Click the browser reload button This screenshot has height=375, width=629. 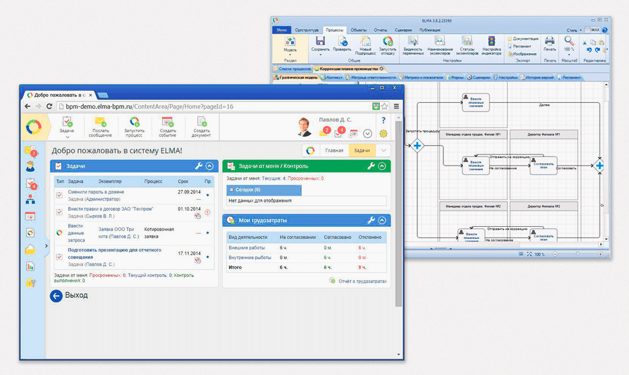pos(50,106)
